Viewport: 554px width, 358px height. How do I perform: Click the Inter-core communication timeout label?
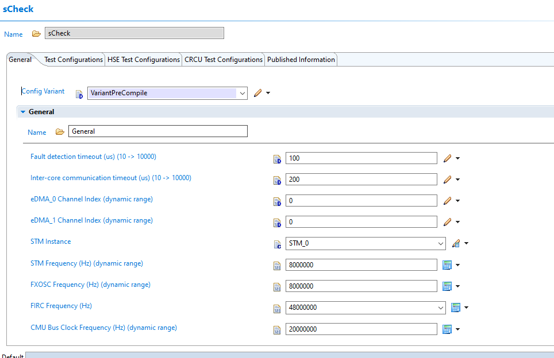110,178
